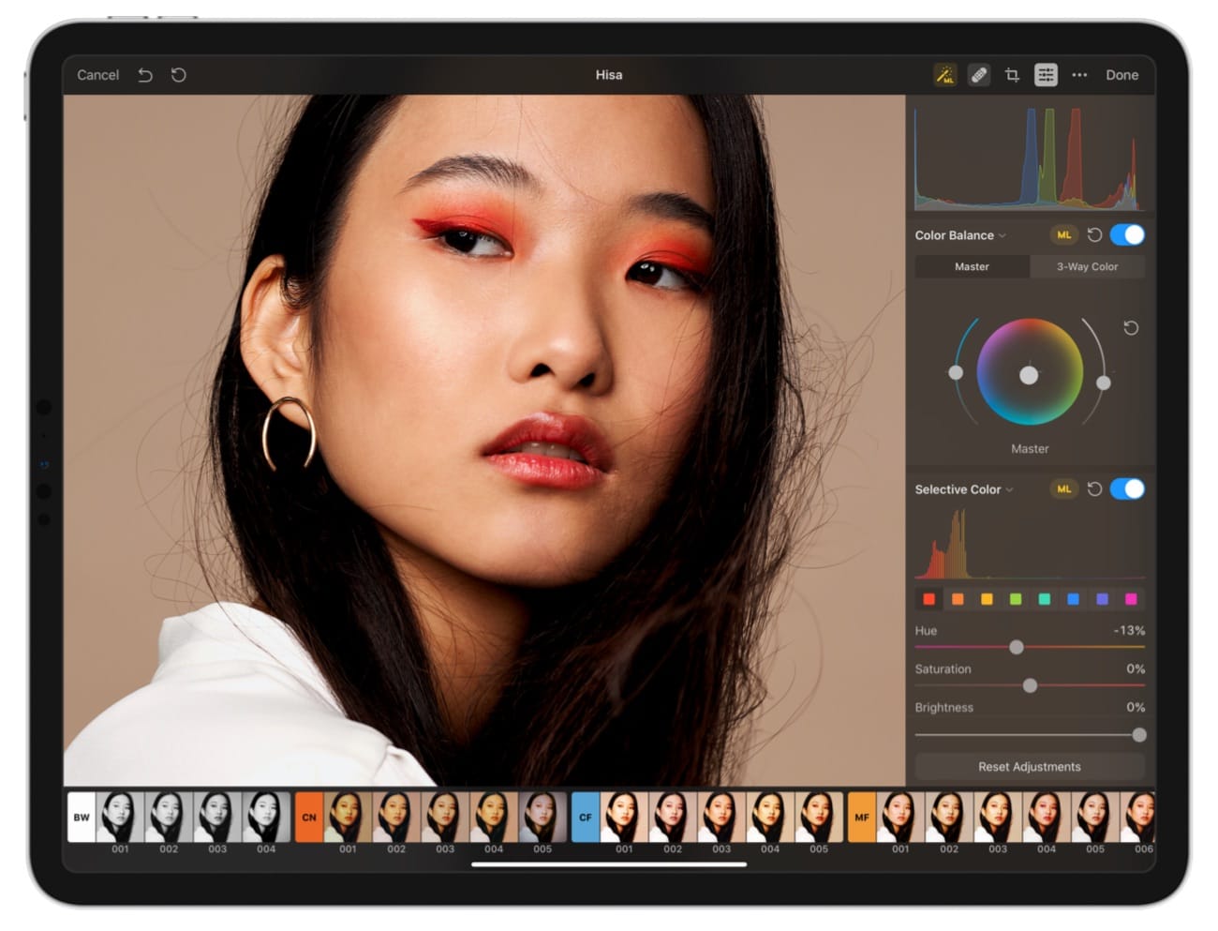1218x931 pixels.
Task: Apply CN preset 002
Action: [x=396, y=818]
